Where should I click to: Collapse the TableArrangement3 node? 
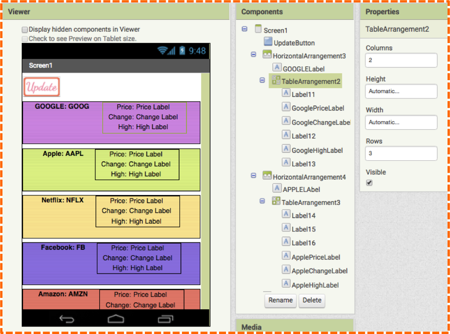pyautogui.click(x=262, y=201)
